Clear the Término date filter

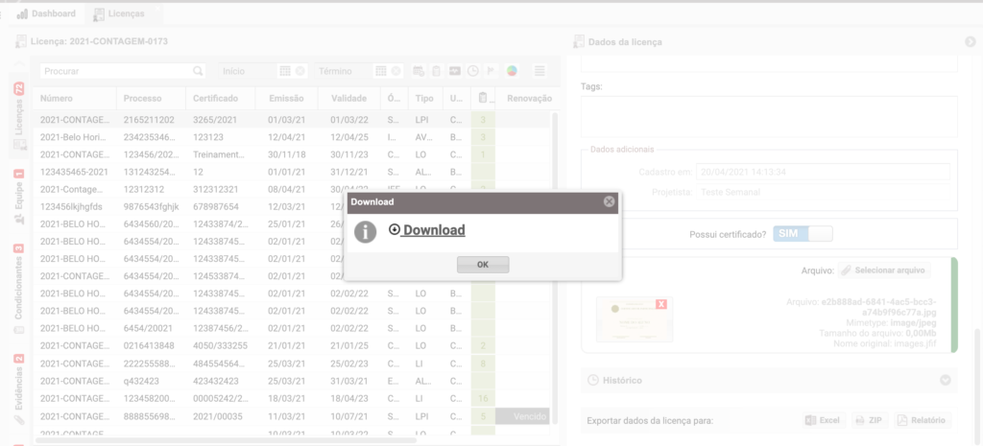pyautogui.click(x=396, y=71)
